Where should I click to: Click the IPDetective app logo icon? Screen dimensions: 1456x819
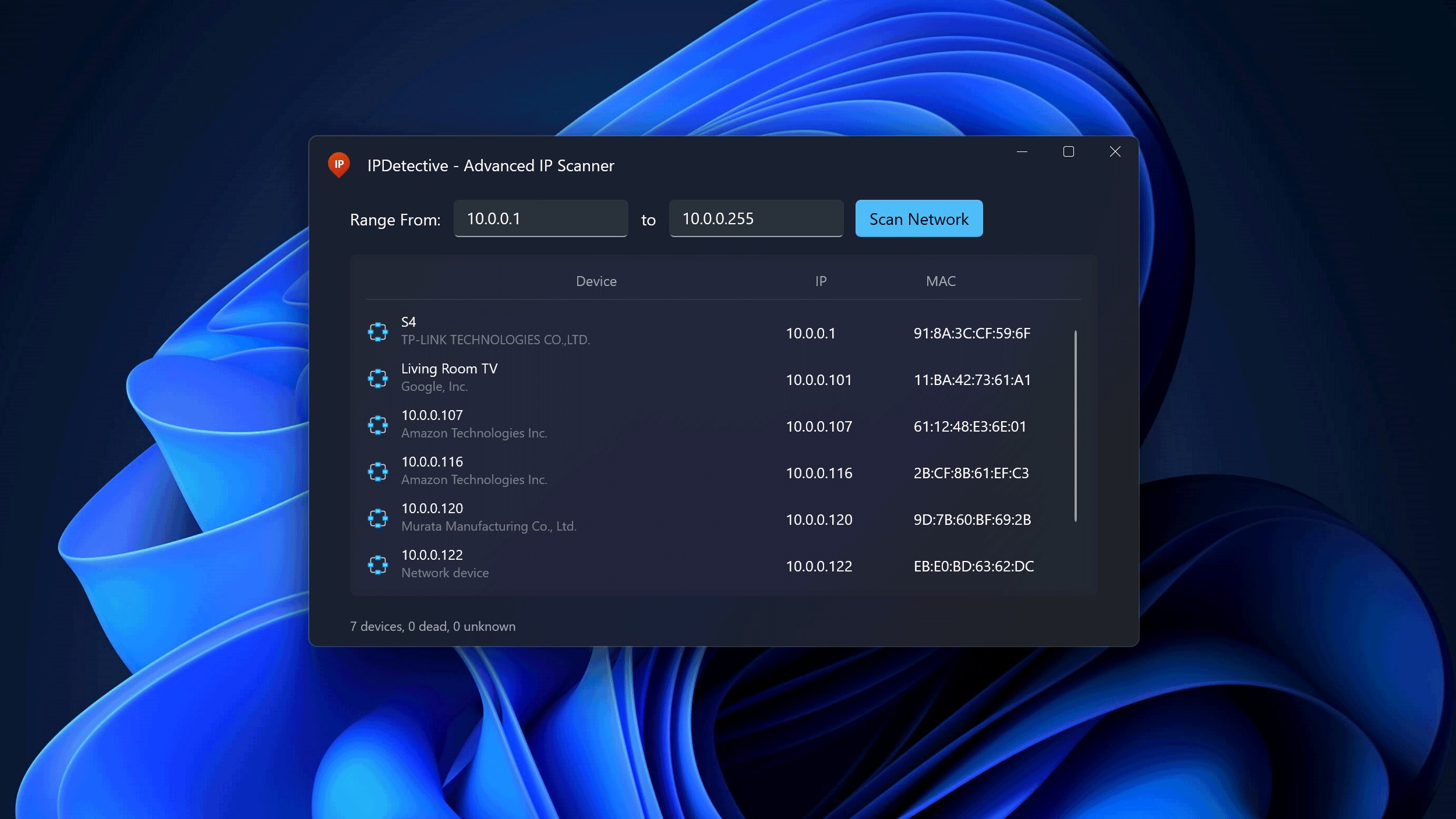pyautogui.click(x=338, y=165)
